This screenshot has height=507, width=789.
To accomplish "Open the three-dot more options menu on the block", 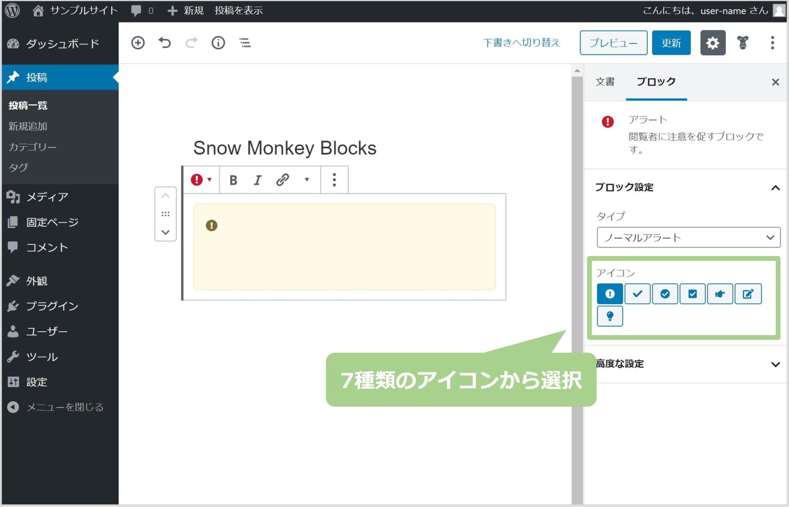I will (334, 179).
